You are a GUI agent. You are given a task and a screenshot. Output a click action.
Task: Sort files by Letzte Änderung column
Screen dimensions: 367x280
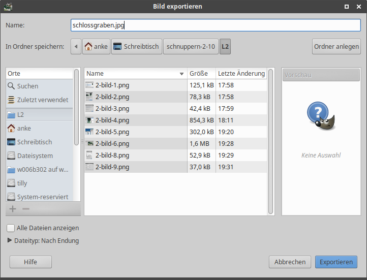[241, 74]
